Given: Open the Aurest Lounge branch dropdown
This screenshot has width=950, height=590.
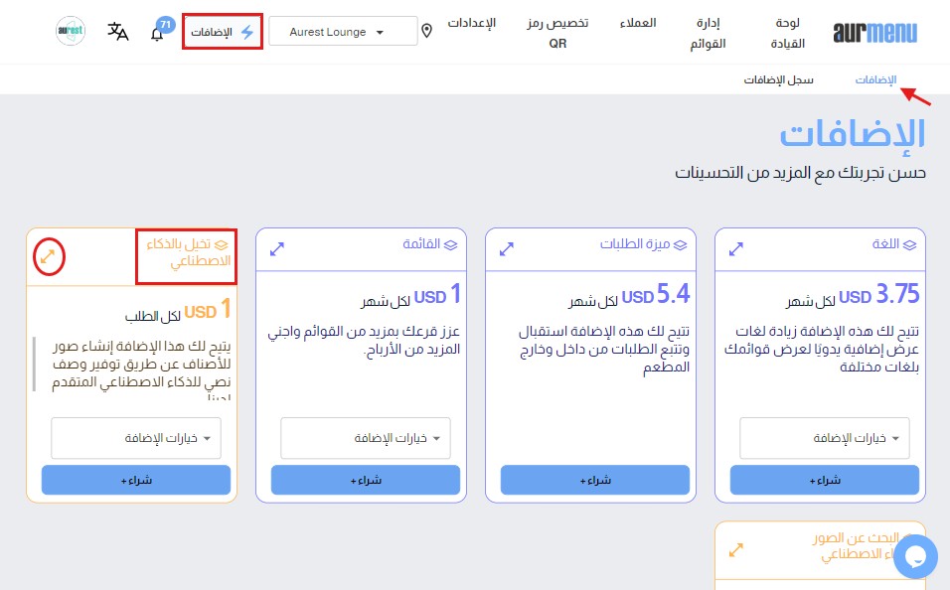Looking at the screenshot, I should pos(343,32).
